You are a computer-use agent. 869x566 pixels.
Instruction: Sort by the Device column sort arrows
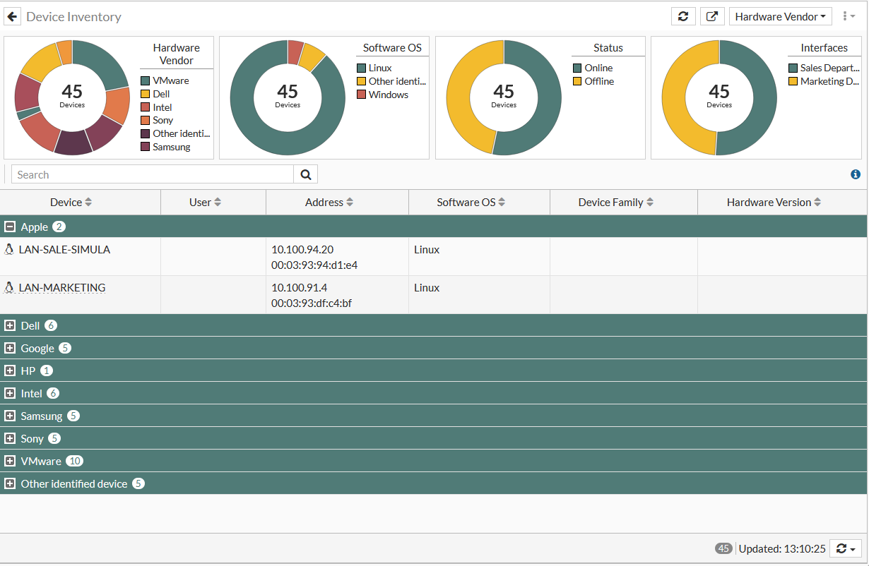[88, 203]
